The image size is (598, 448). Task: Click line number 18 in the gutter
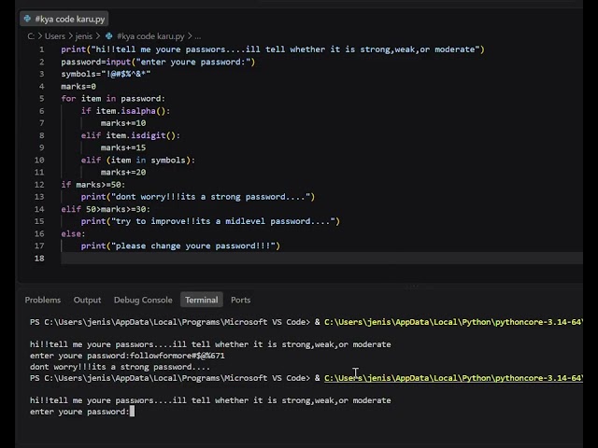[x=39, y=259]
